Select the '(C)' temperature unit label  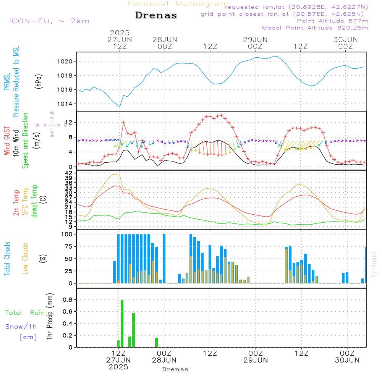[44, 199]
